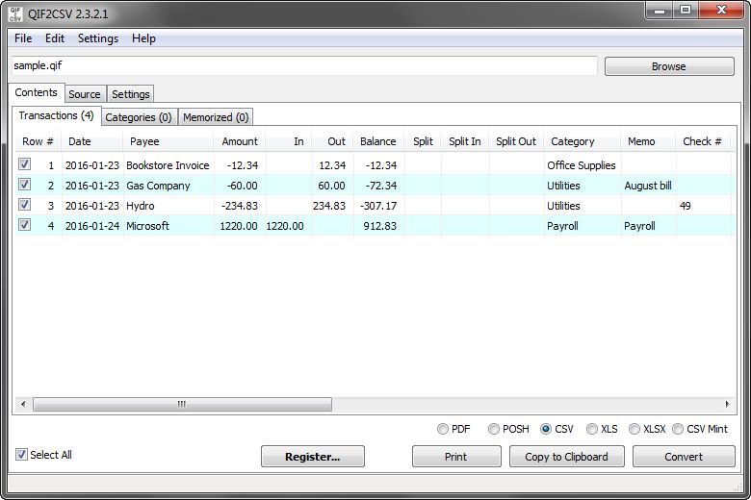751x500 pixels.
Task: Click the Balance column header
Action: [377, 141]
